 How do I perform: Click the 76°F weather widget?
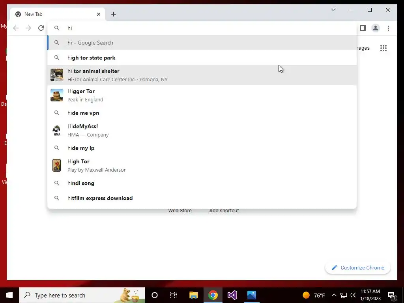click(314, 295)
